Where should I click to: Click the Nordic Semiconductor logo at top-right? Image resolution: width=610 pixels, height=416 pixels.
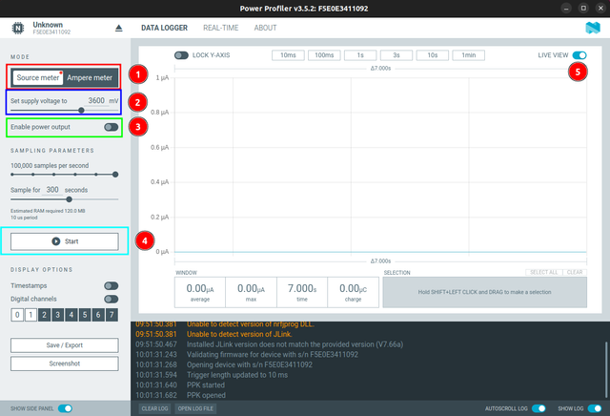click(x=593, y=28)
